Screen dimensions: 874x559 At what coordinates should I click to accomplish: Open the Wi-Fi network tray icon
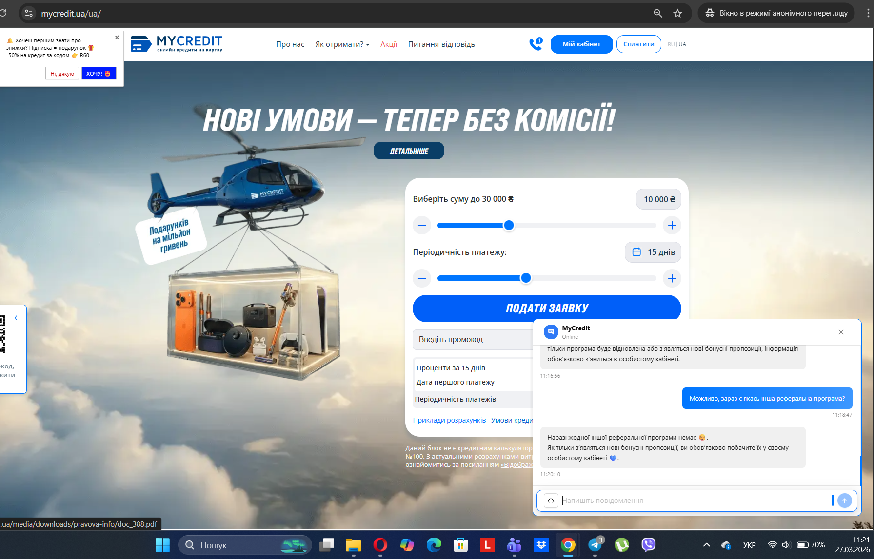[x=772, y=545]
